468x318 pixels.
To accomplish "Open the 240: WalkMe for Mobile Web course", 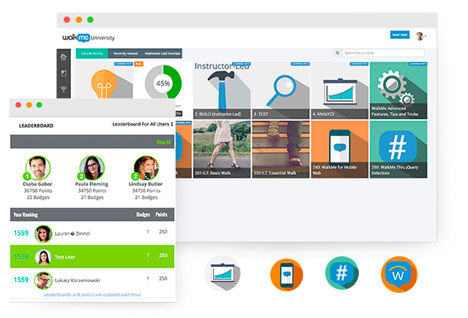I will coord(340,149).
